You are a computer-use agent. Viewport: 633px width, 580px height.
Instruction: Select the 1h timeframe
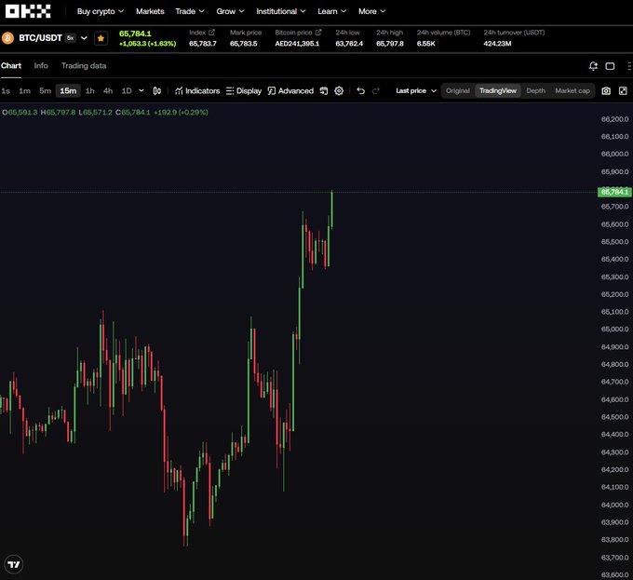90,91
